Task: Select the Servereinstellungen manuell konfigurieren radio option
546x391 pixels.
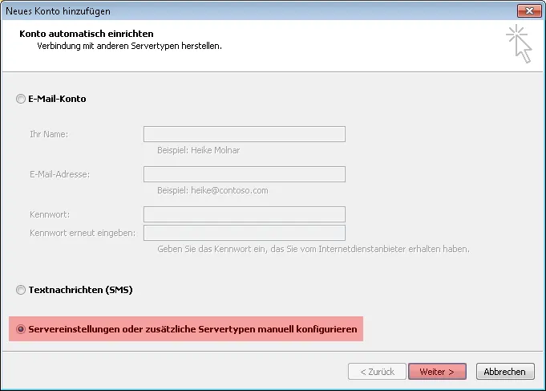Action: point(21,329)
